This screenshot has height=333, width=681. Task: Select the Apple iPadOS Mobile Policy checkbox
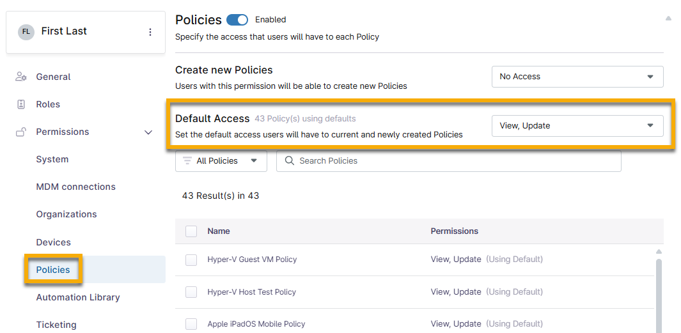(x=191, y=324)
